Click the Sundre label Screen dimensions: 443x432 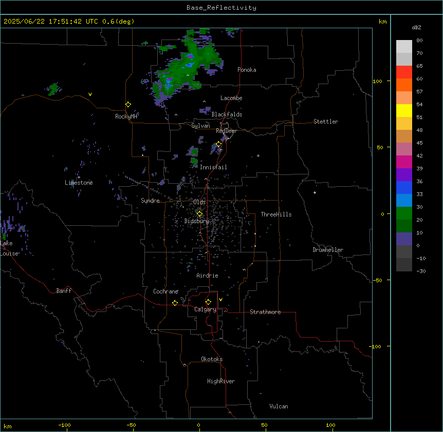(x=150, y=201)
